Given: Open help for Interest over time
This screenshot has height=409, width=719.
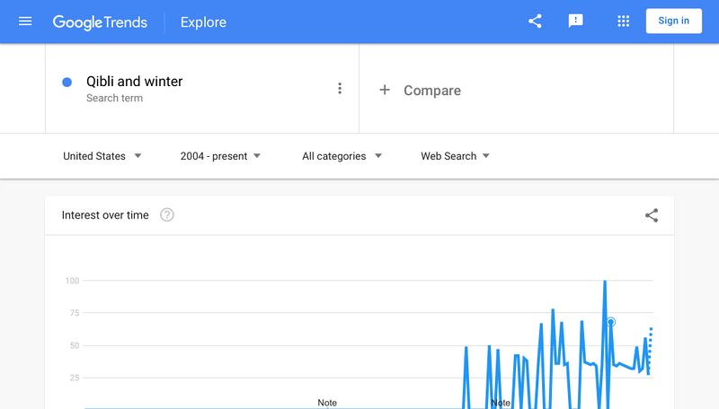Looking at the screenshot, I should click(167, 215).
